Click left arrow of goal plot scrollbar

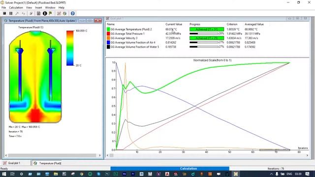tap(107, 155)
